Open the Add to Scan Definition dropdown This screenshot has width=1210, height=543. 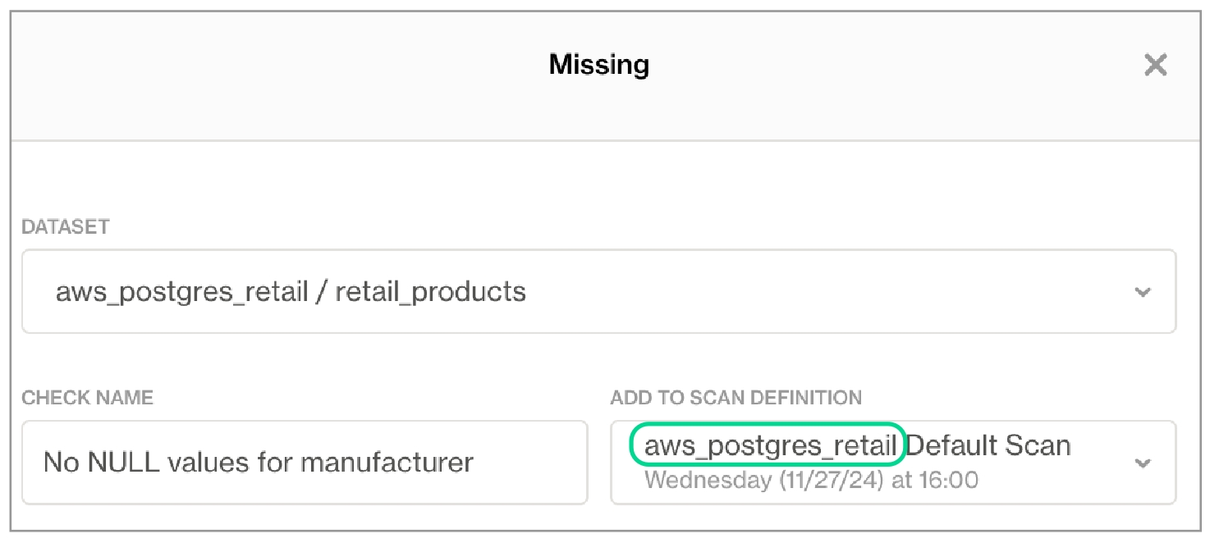click(892, 463)
